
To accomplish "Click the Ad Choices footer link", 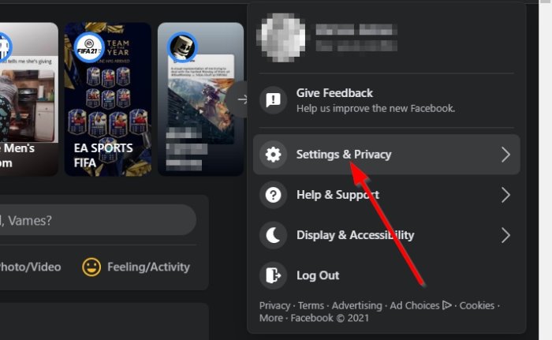I will [420, 305].
